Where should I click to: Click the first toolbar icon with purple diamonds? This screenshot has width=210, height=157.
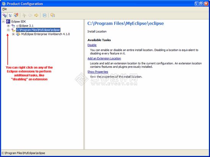5,15
